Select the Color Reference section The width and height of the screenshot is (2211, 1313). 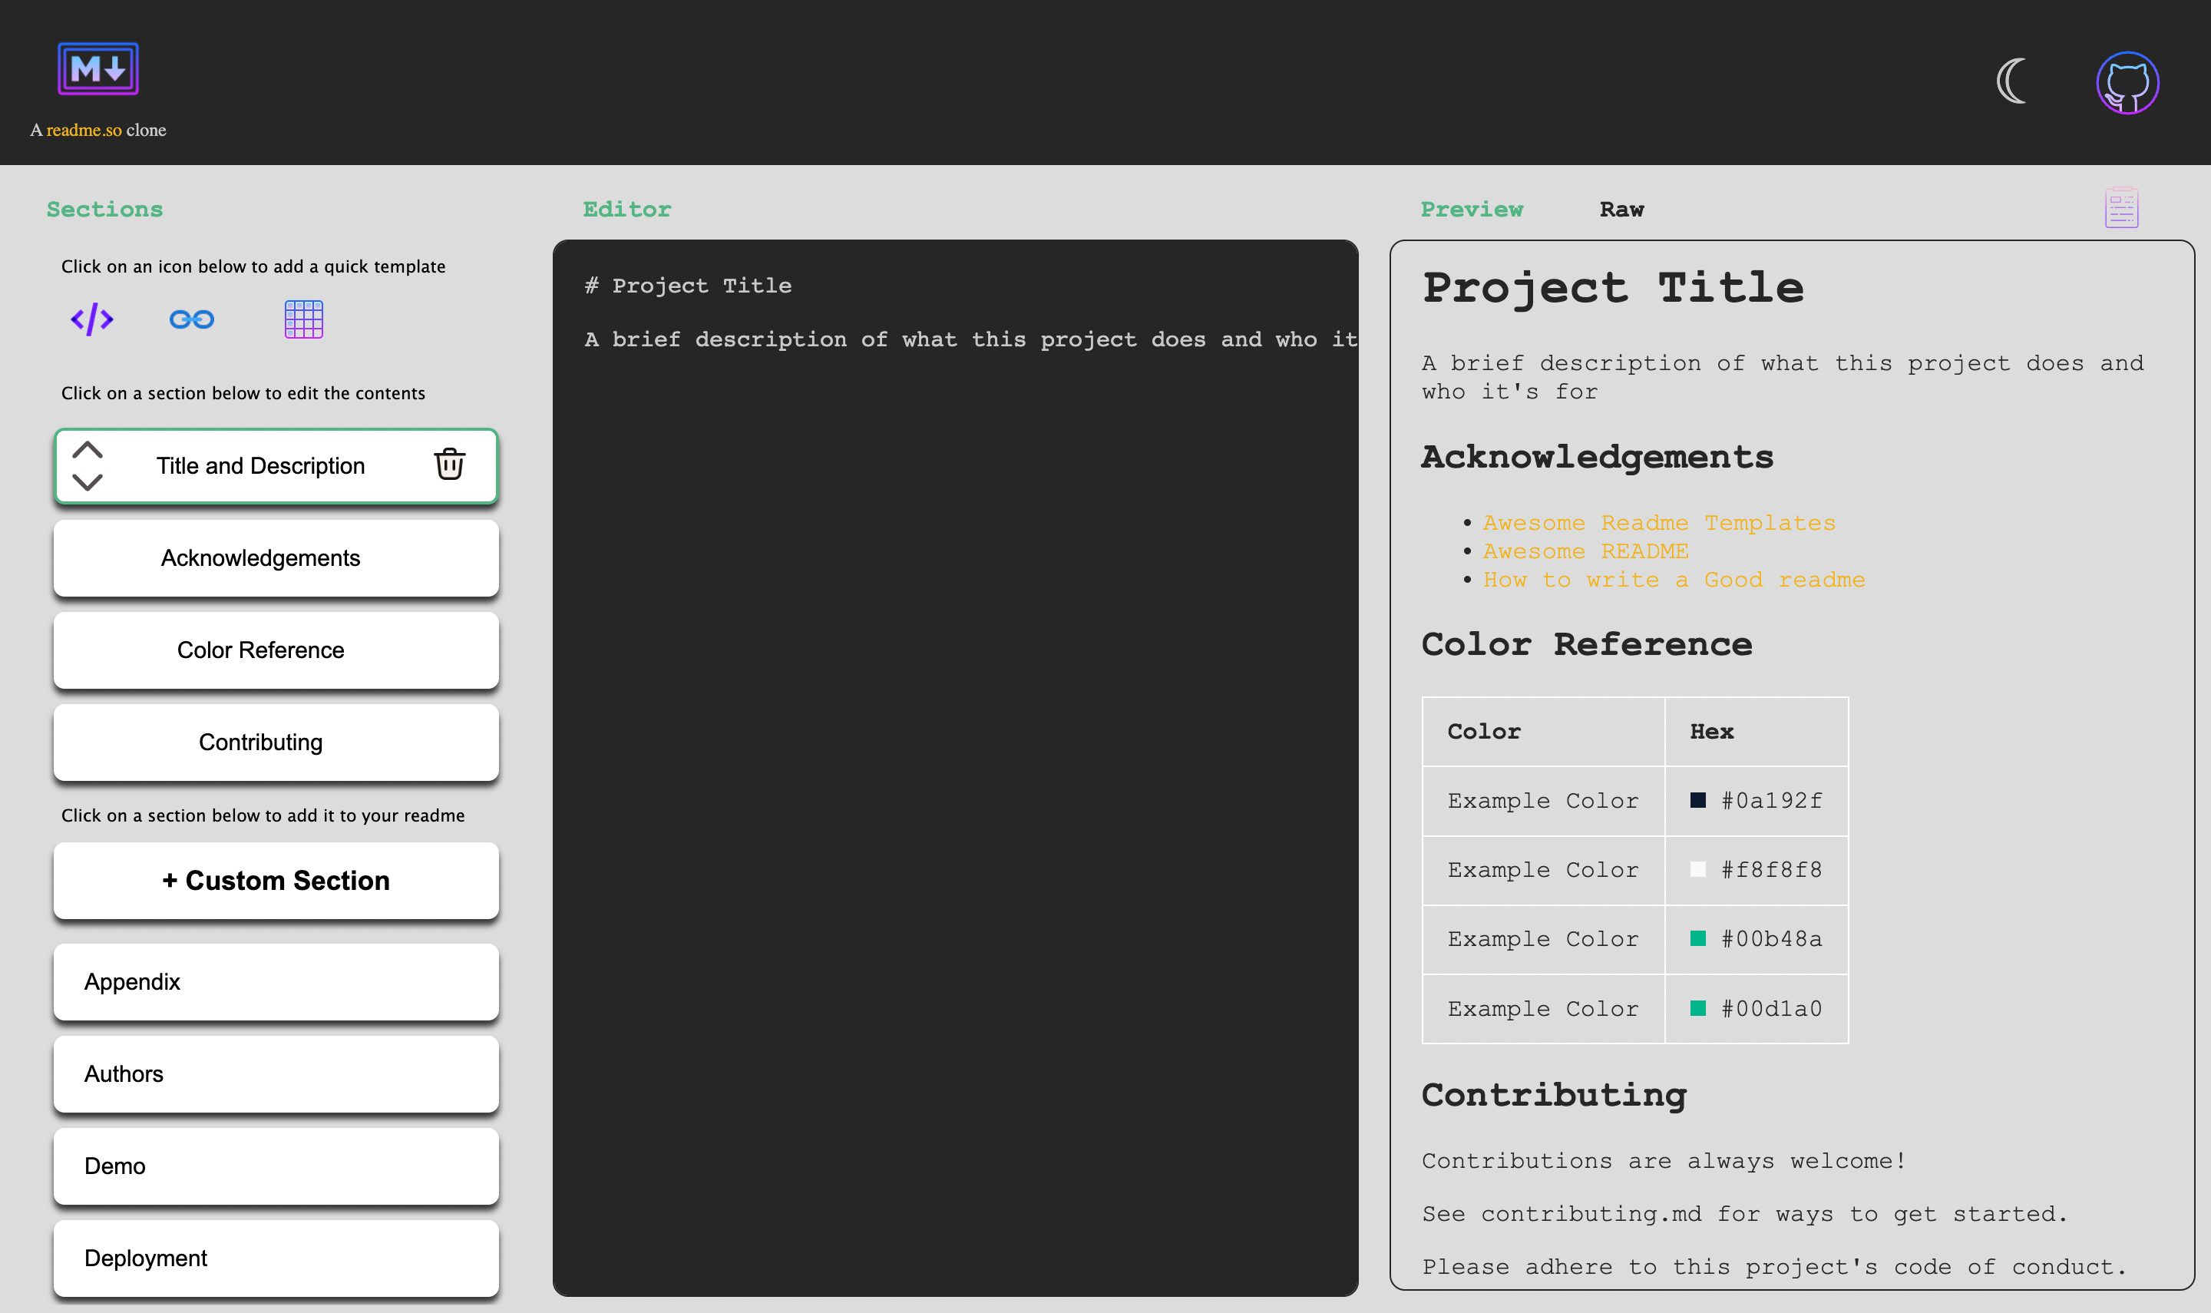[x=276, y=650]
